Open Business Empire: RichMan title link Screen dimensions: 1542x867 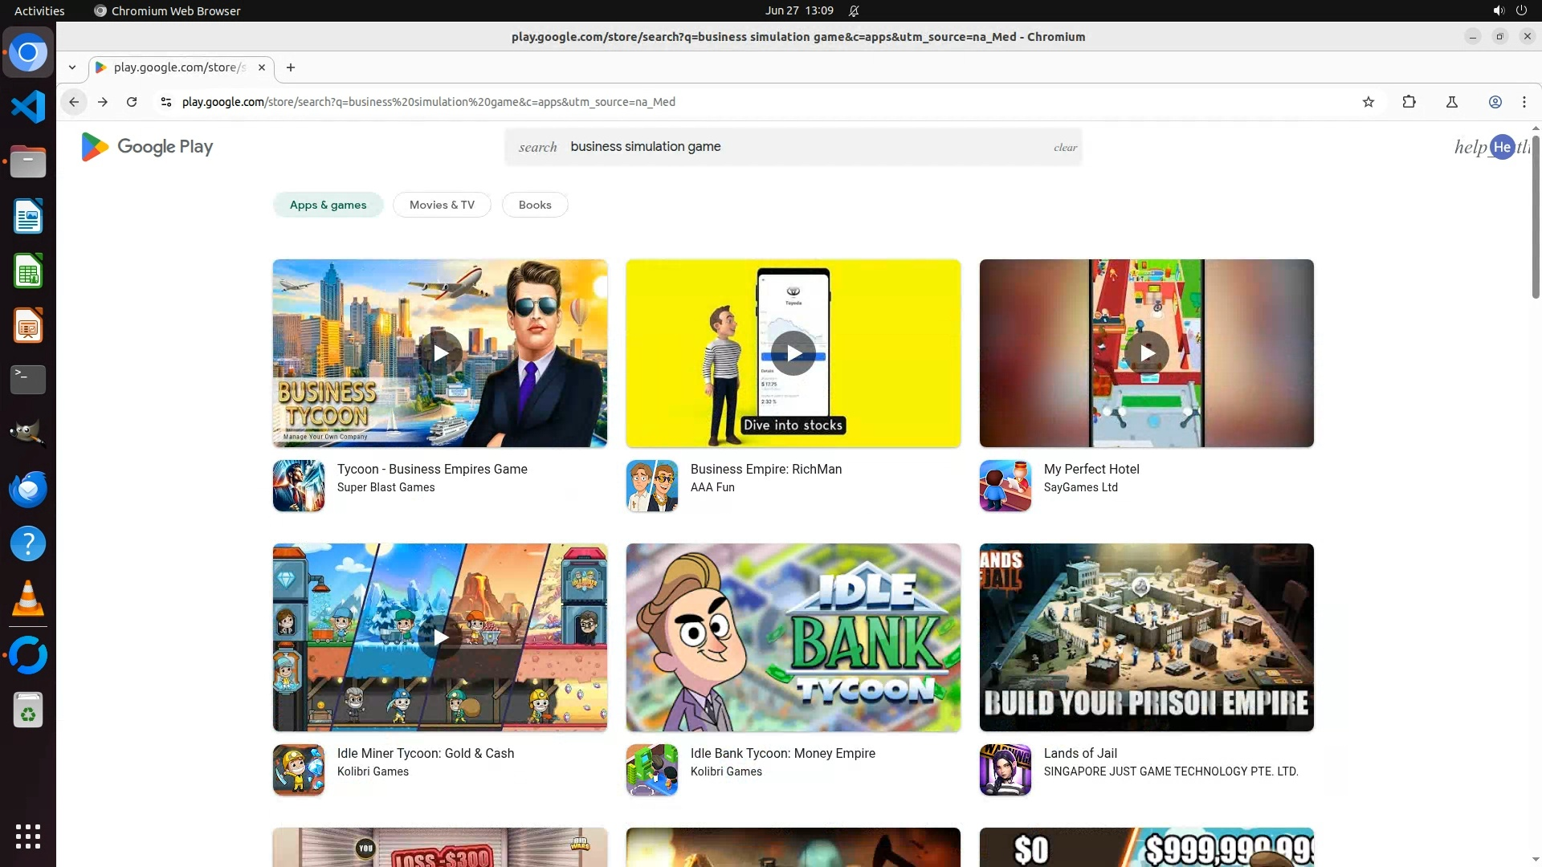tap(765, 469)
